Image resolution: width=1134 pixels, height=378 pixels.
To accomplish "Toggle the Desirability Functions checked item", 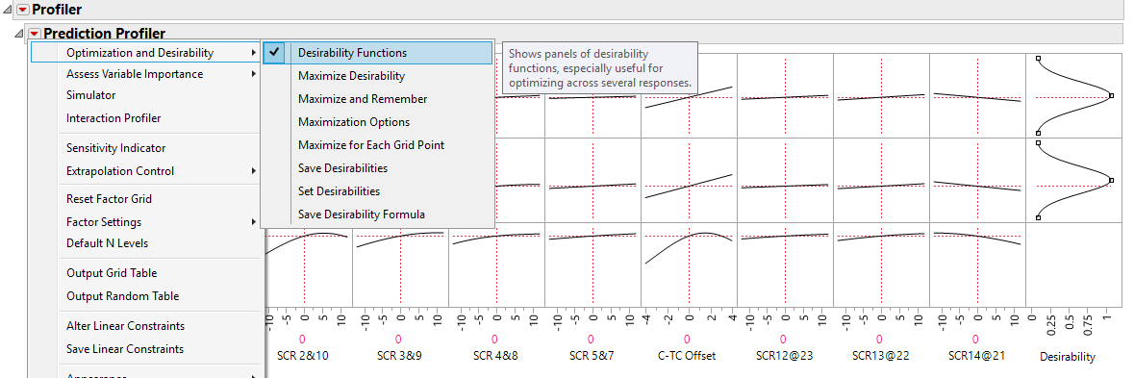I will click(x=377, y=53).
